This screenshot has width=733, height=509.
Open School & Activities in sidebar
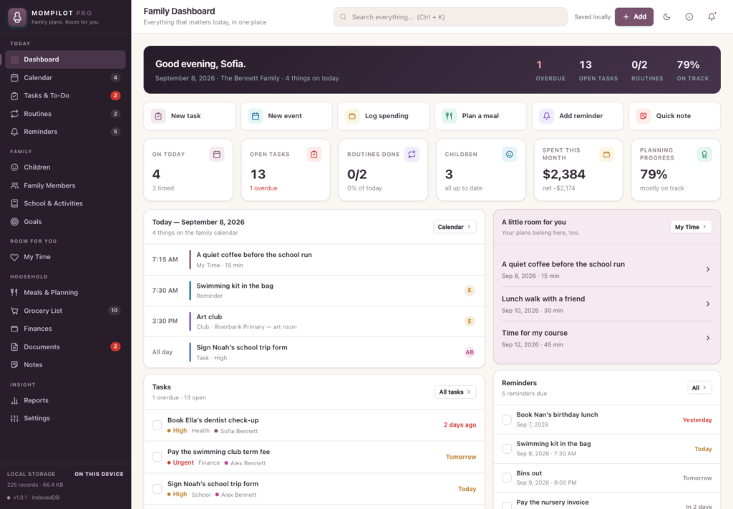(65, 203)
